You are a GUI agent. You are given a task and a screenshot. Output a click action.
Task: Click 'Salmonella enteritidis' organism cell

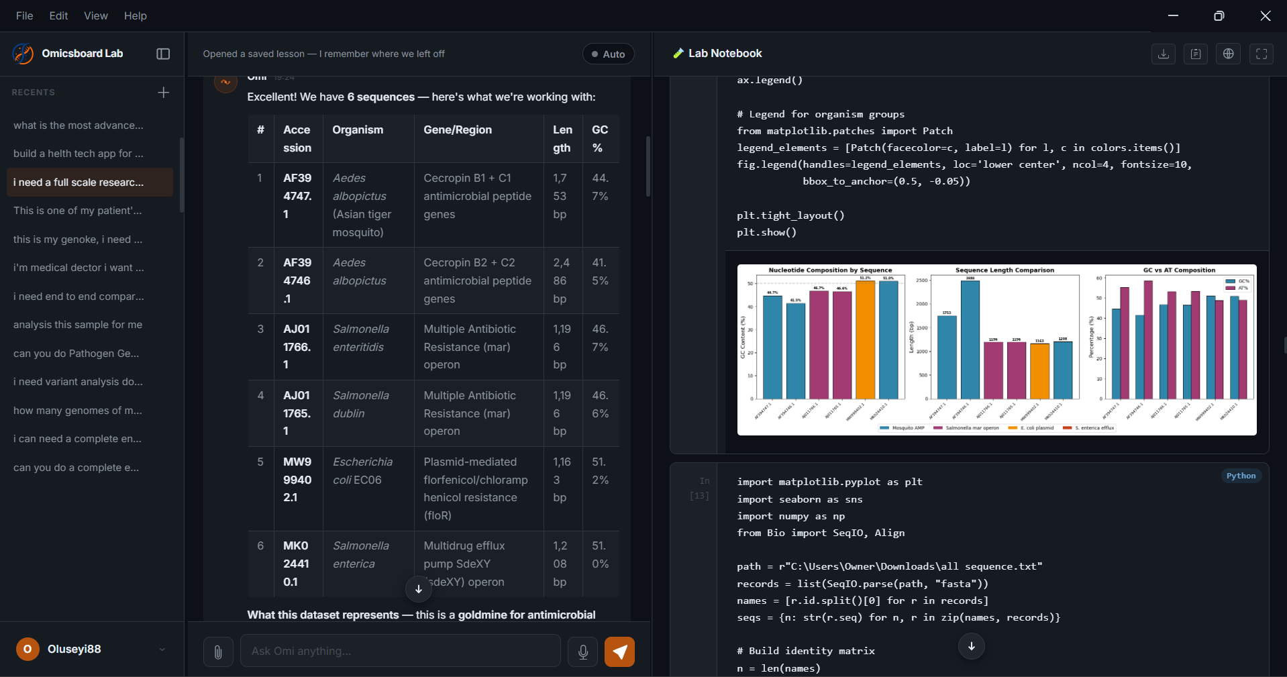point(368,347)
